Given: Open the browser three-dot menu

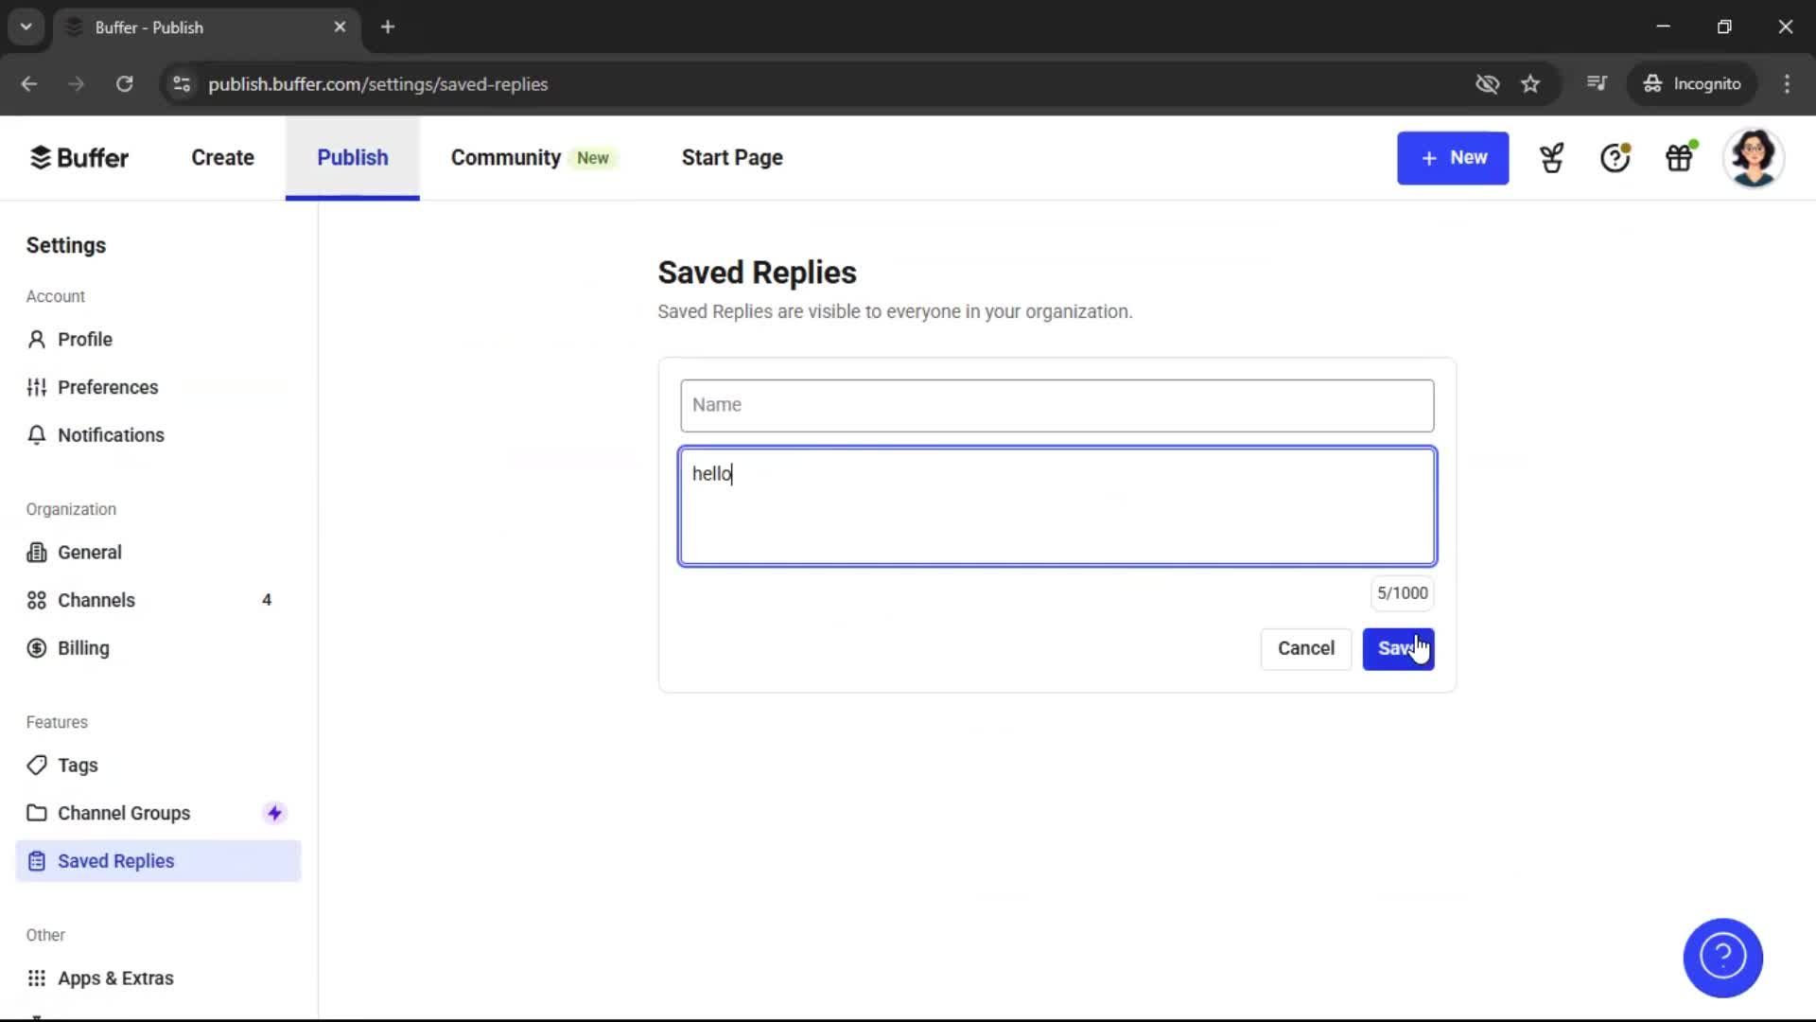Looking at the screenshot, I should point(1787,84).
